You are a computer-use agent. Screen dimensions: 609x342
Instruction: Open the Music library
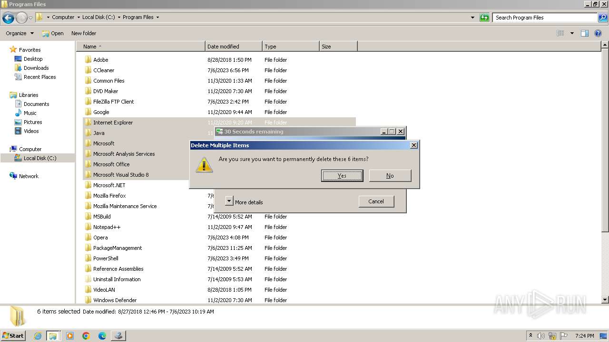[30, 113]
